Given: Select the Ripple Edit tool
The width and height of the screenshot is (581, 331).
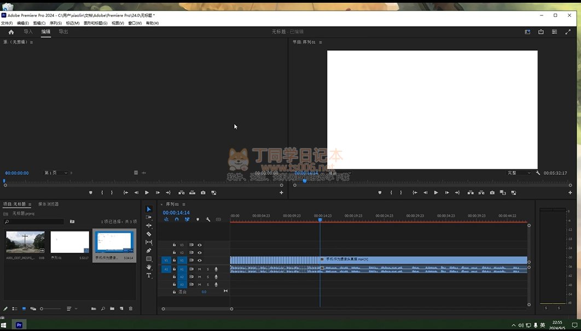Looking at the screenshot, I should click(149, 226).
